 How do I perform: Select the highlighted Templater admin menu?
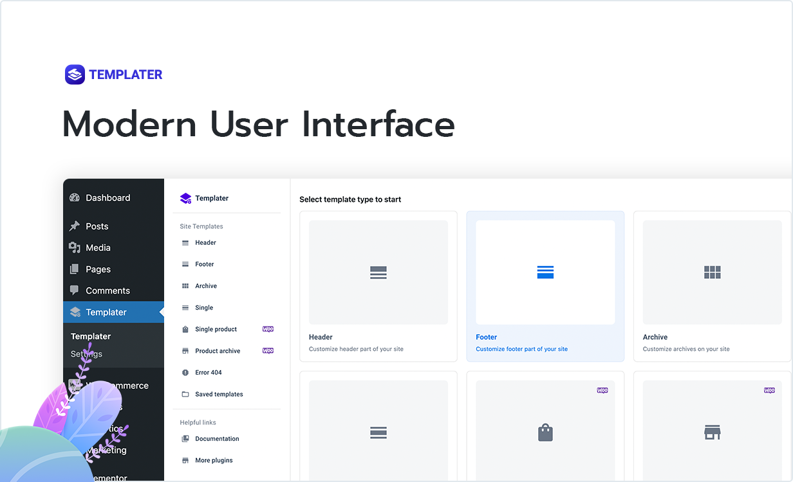tap(114, 312)
